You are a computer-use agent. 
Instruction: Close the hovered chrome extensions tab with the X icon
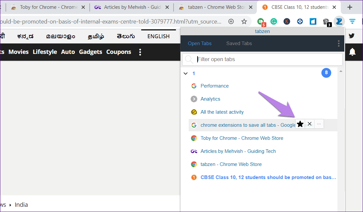click(310, 124)
